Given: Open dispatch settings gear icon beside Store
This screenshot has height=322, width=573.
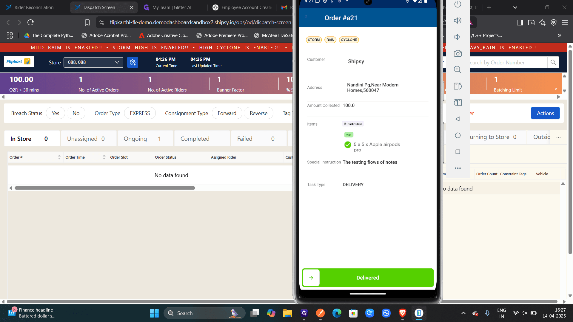Looking at the screenshot, I should (x=133, y=62).
